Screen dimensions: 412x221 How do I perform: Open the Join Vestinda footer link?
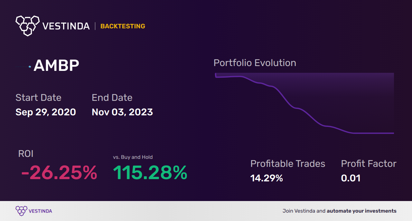coord(340,211)
